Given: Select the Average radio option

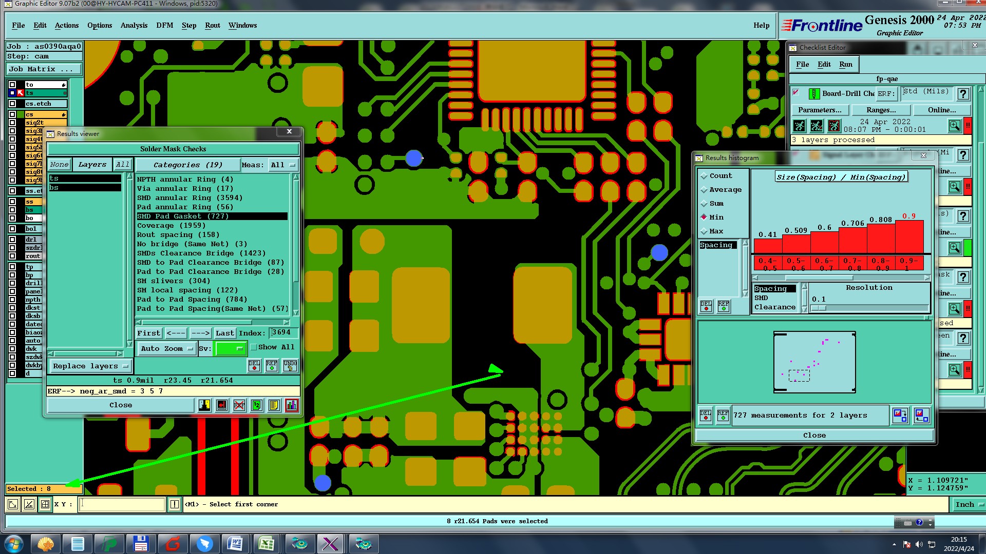Looking at the screenshot, I should (704, 190).
